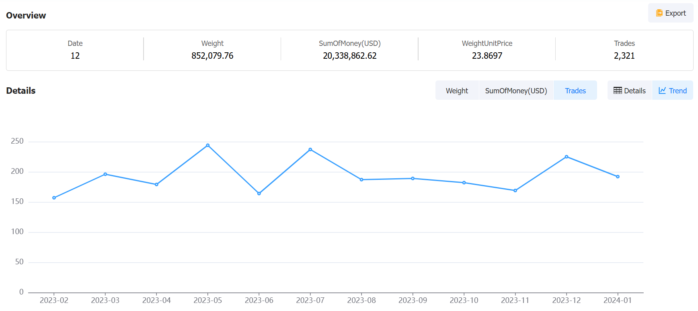Switch chart to SumOfMoney(USD) tab

[516, 91]
